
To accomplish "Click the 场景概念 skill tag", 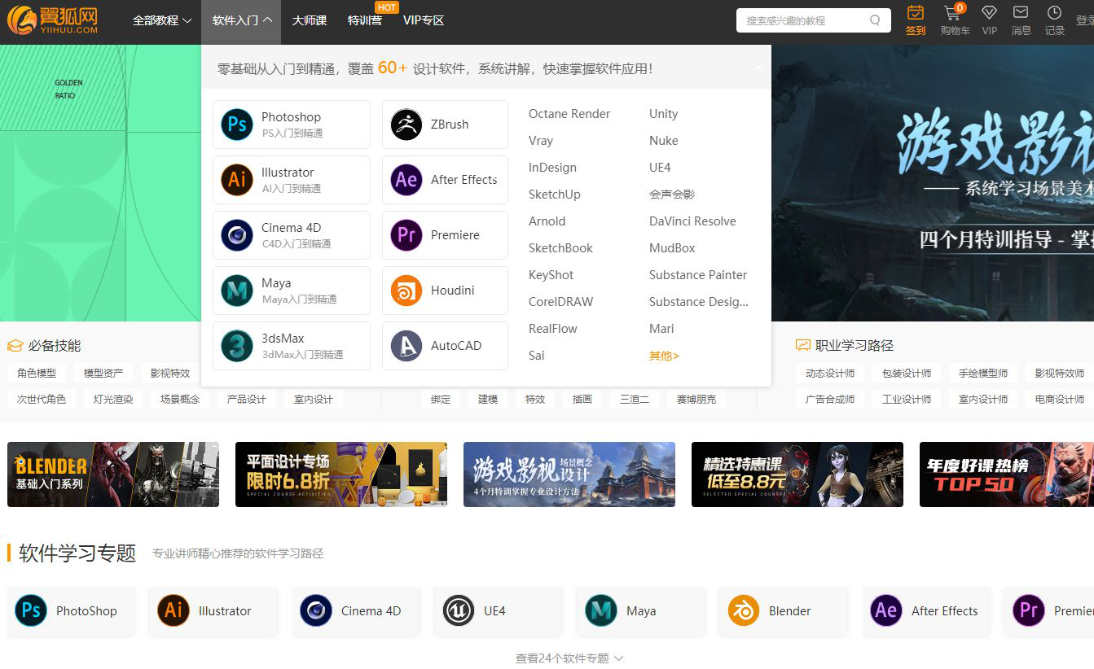I will tap(180, 399).
